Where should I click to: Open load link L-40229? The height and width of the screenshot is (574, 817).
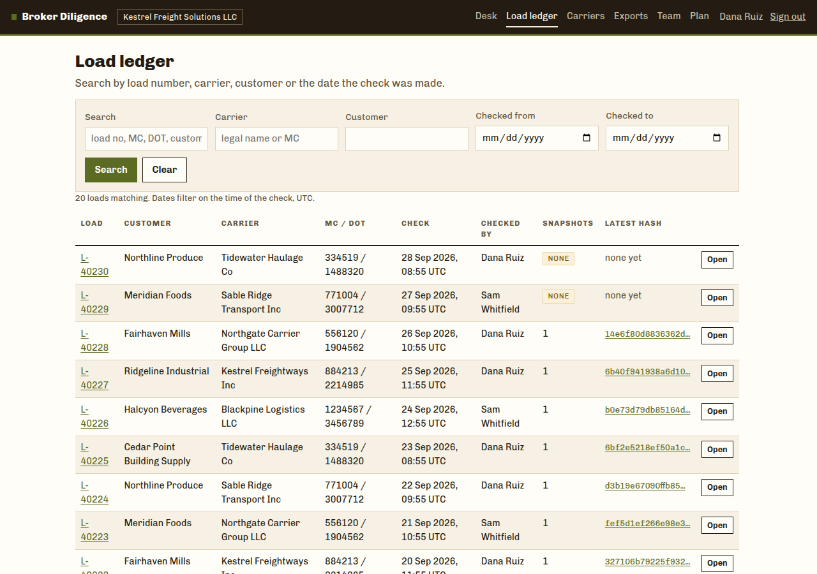click(x=94, y=302)
